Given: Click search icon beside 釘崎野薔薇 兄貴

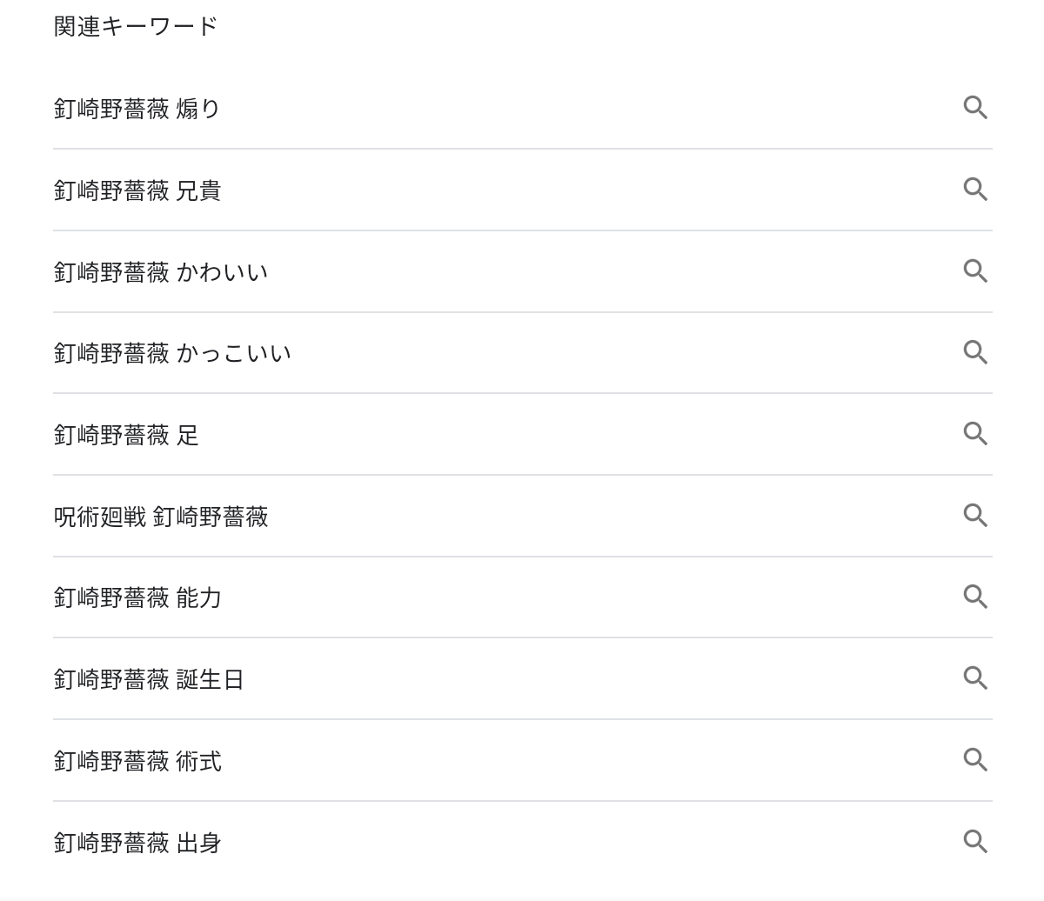Looking at the screenshot, I should point(975,190).
